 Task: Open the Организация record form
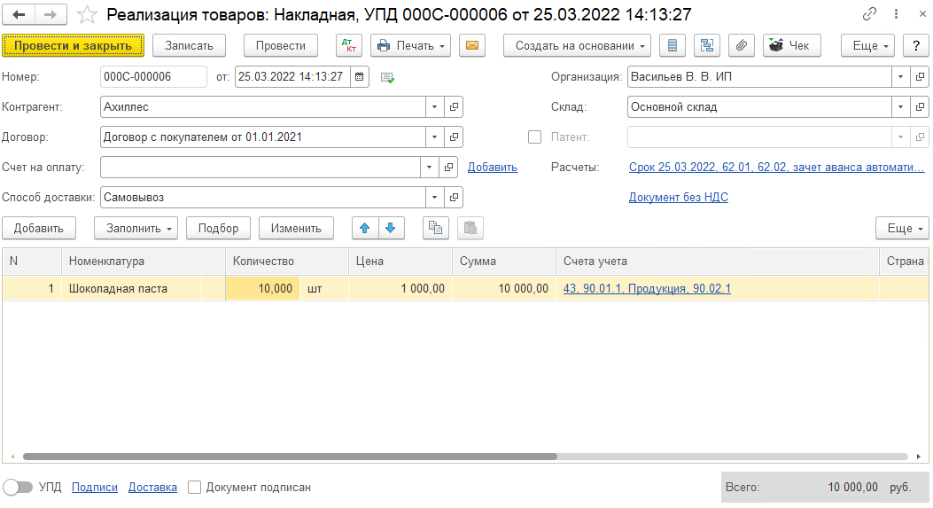(920, 77)
